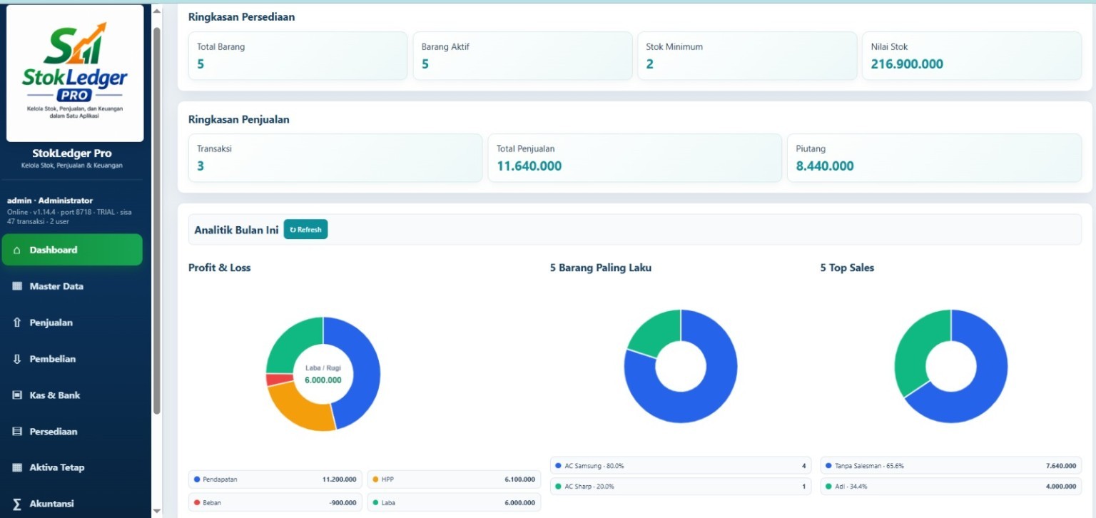Click the Adi amount 4.000.000

click(x=1060, y=487)
